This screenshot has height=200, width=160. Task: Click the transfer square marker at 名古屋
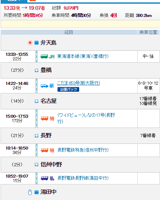pyautogui.click(x=37, y=101)
